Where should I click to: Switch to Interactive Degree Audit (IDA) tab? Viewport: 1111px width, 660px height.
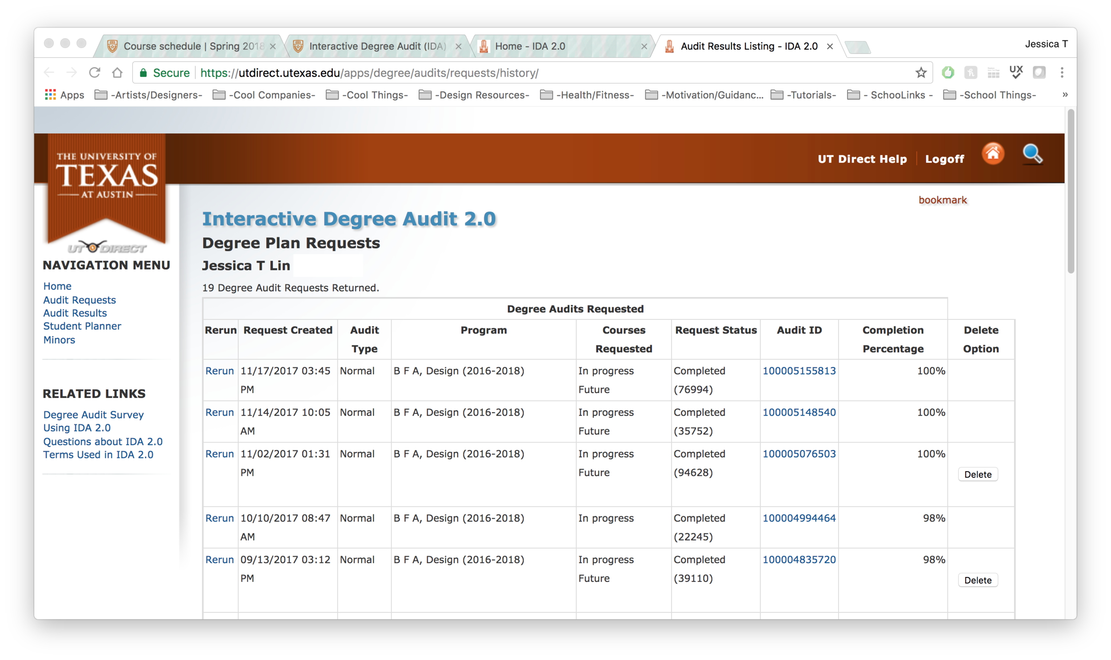(376, 46)
